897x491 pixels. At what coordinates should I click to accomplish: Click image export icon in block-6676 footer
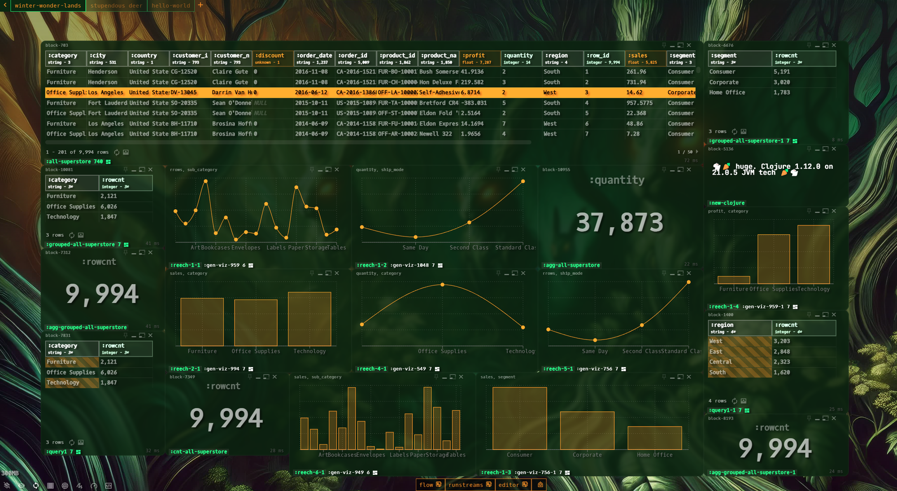[x=744, y=132]
